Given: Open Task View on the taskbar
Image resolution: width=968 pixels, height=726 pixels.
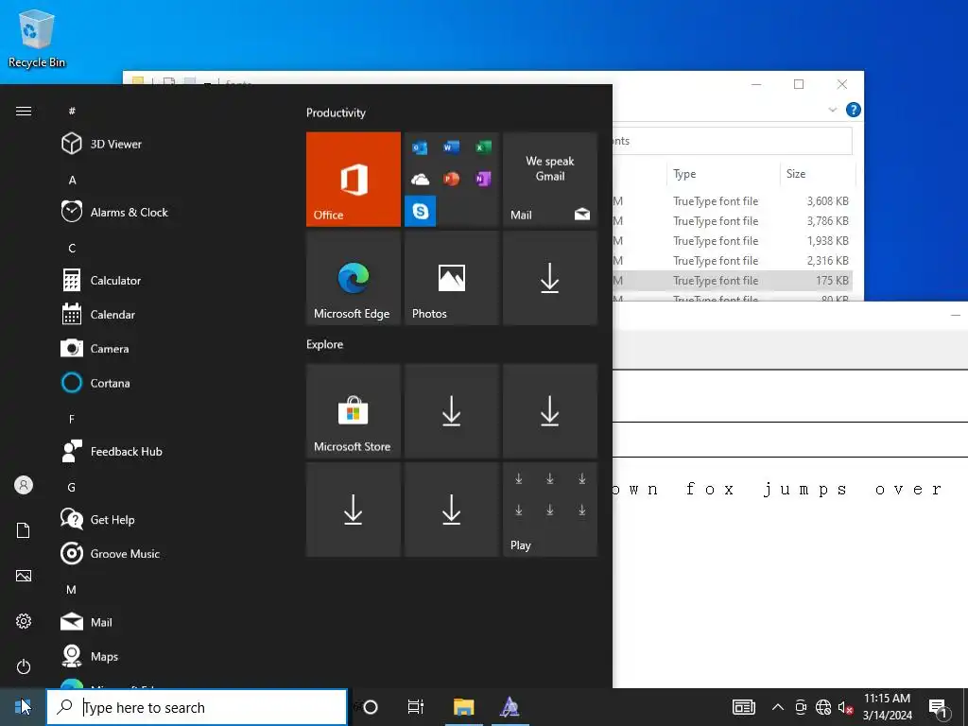Looking at the screenshot, I should [416, 707].
